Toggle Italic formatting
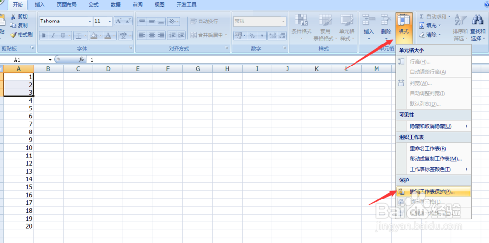Viewport: 489px width, 243px height. [53, 36]
